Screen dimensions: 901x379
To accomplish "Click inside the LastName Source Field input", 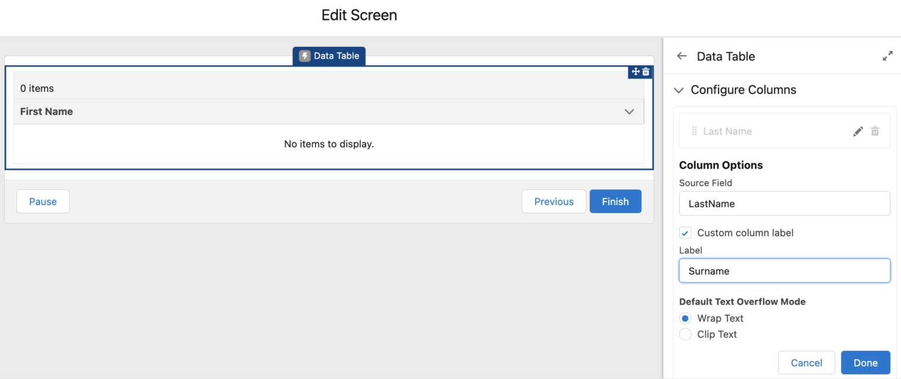I will click(x=784, y=203).
